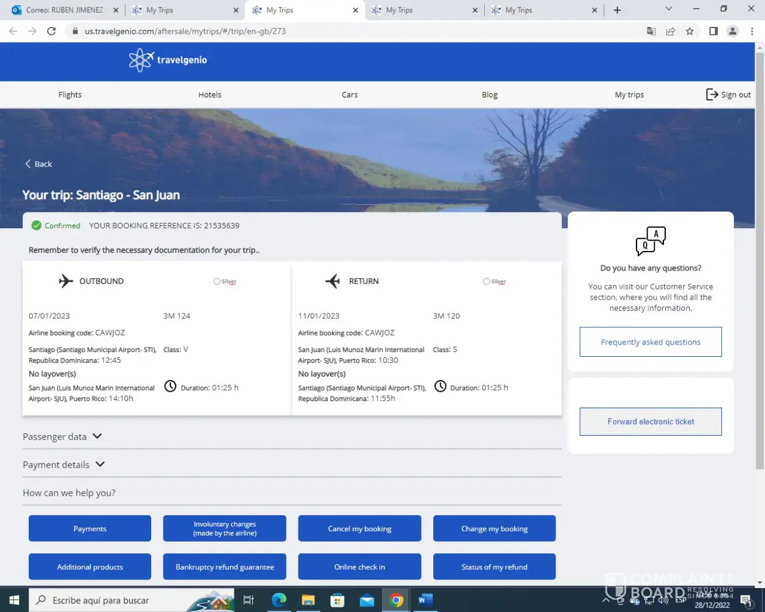Image resolution: width=765 pixels, height=612 pixels.
Task: Switch to the Correo RUBEN JIMENEZ tab
Action: click(x=64, y=10)
